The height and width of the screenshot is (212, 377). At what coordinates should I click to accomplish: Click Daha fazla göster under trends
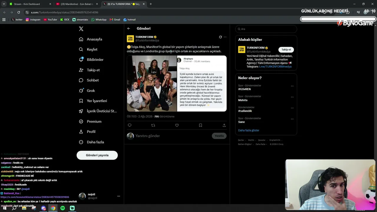tap(249, 130)
